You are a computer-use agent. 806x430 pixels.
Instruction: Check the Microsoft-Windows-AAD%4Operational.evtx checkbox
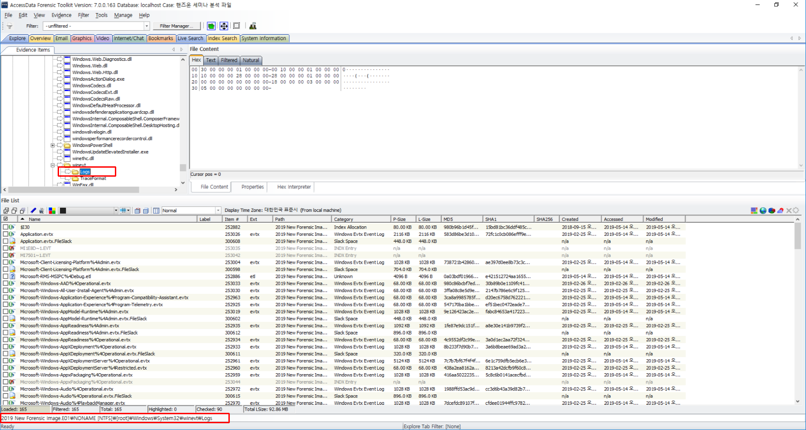pos(5,284)
